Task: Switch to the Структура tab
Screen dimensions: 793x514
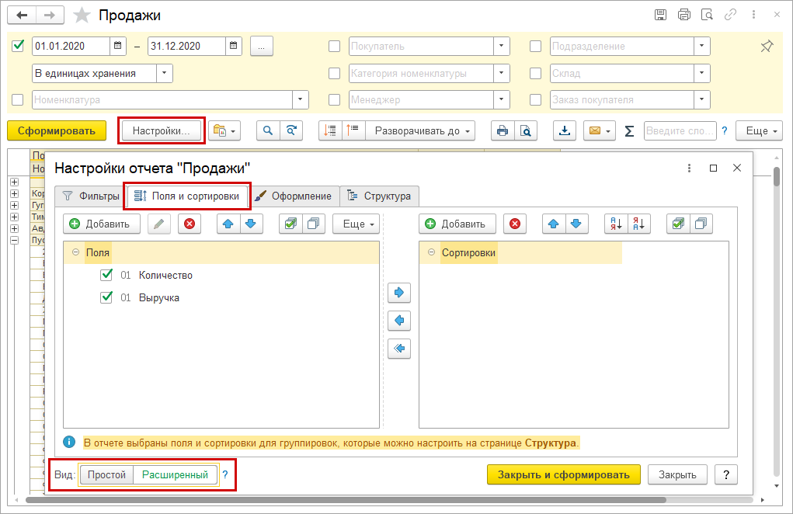Action: tap(380, 196)
